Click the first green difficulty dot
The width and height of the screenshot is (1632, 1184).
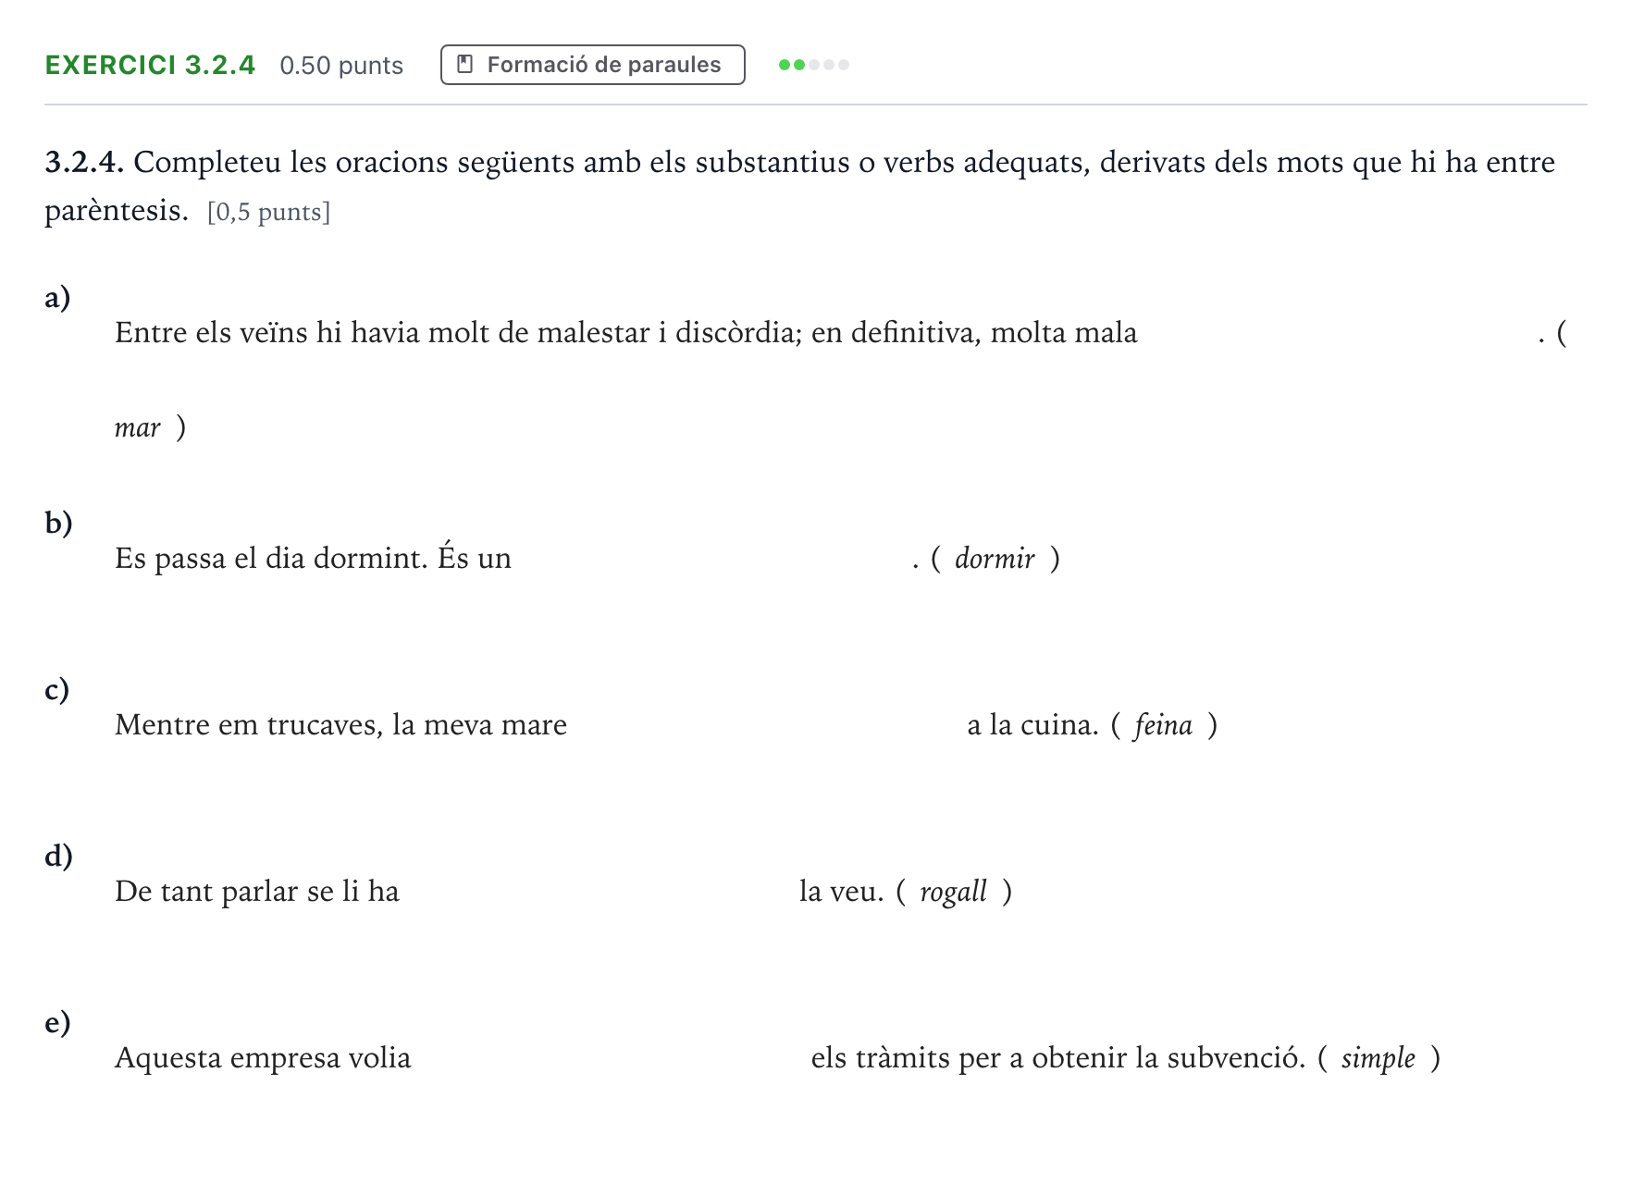[x=785, y=65]
